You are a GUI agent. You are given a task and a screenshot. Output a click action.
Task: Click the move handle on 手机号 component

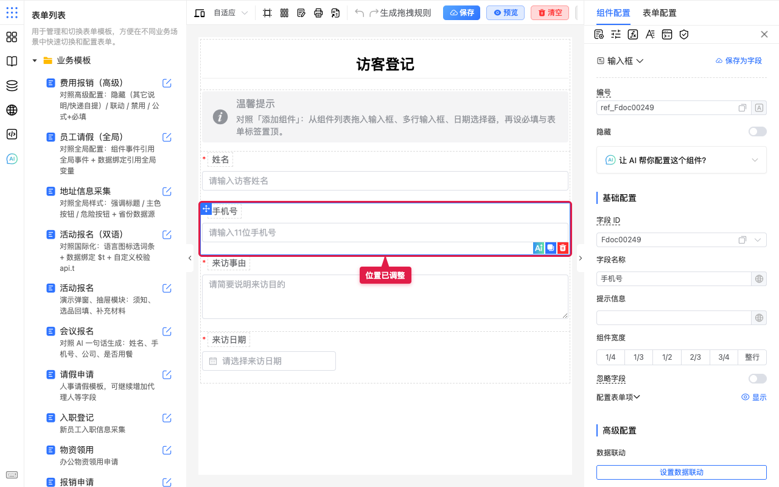click(206, 209)
